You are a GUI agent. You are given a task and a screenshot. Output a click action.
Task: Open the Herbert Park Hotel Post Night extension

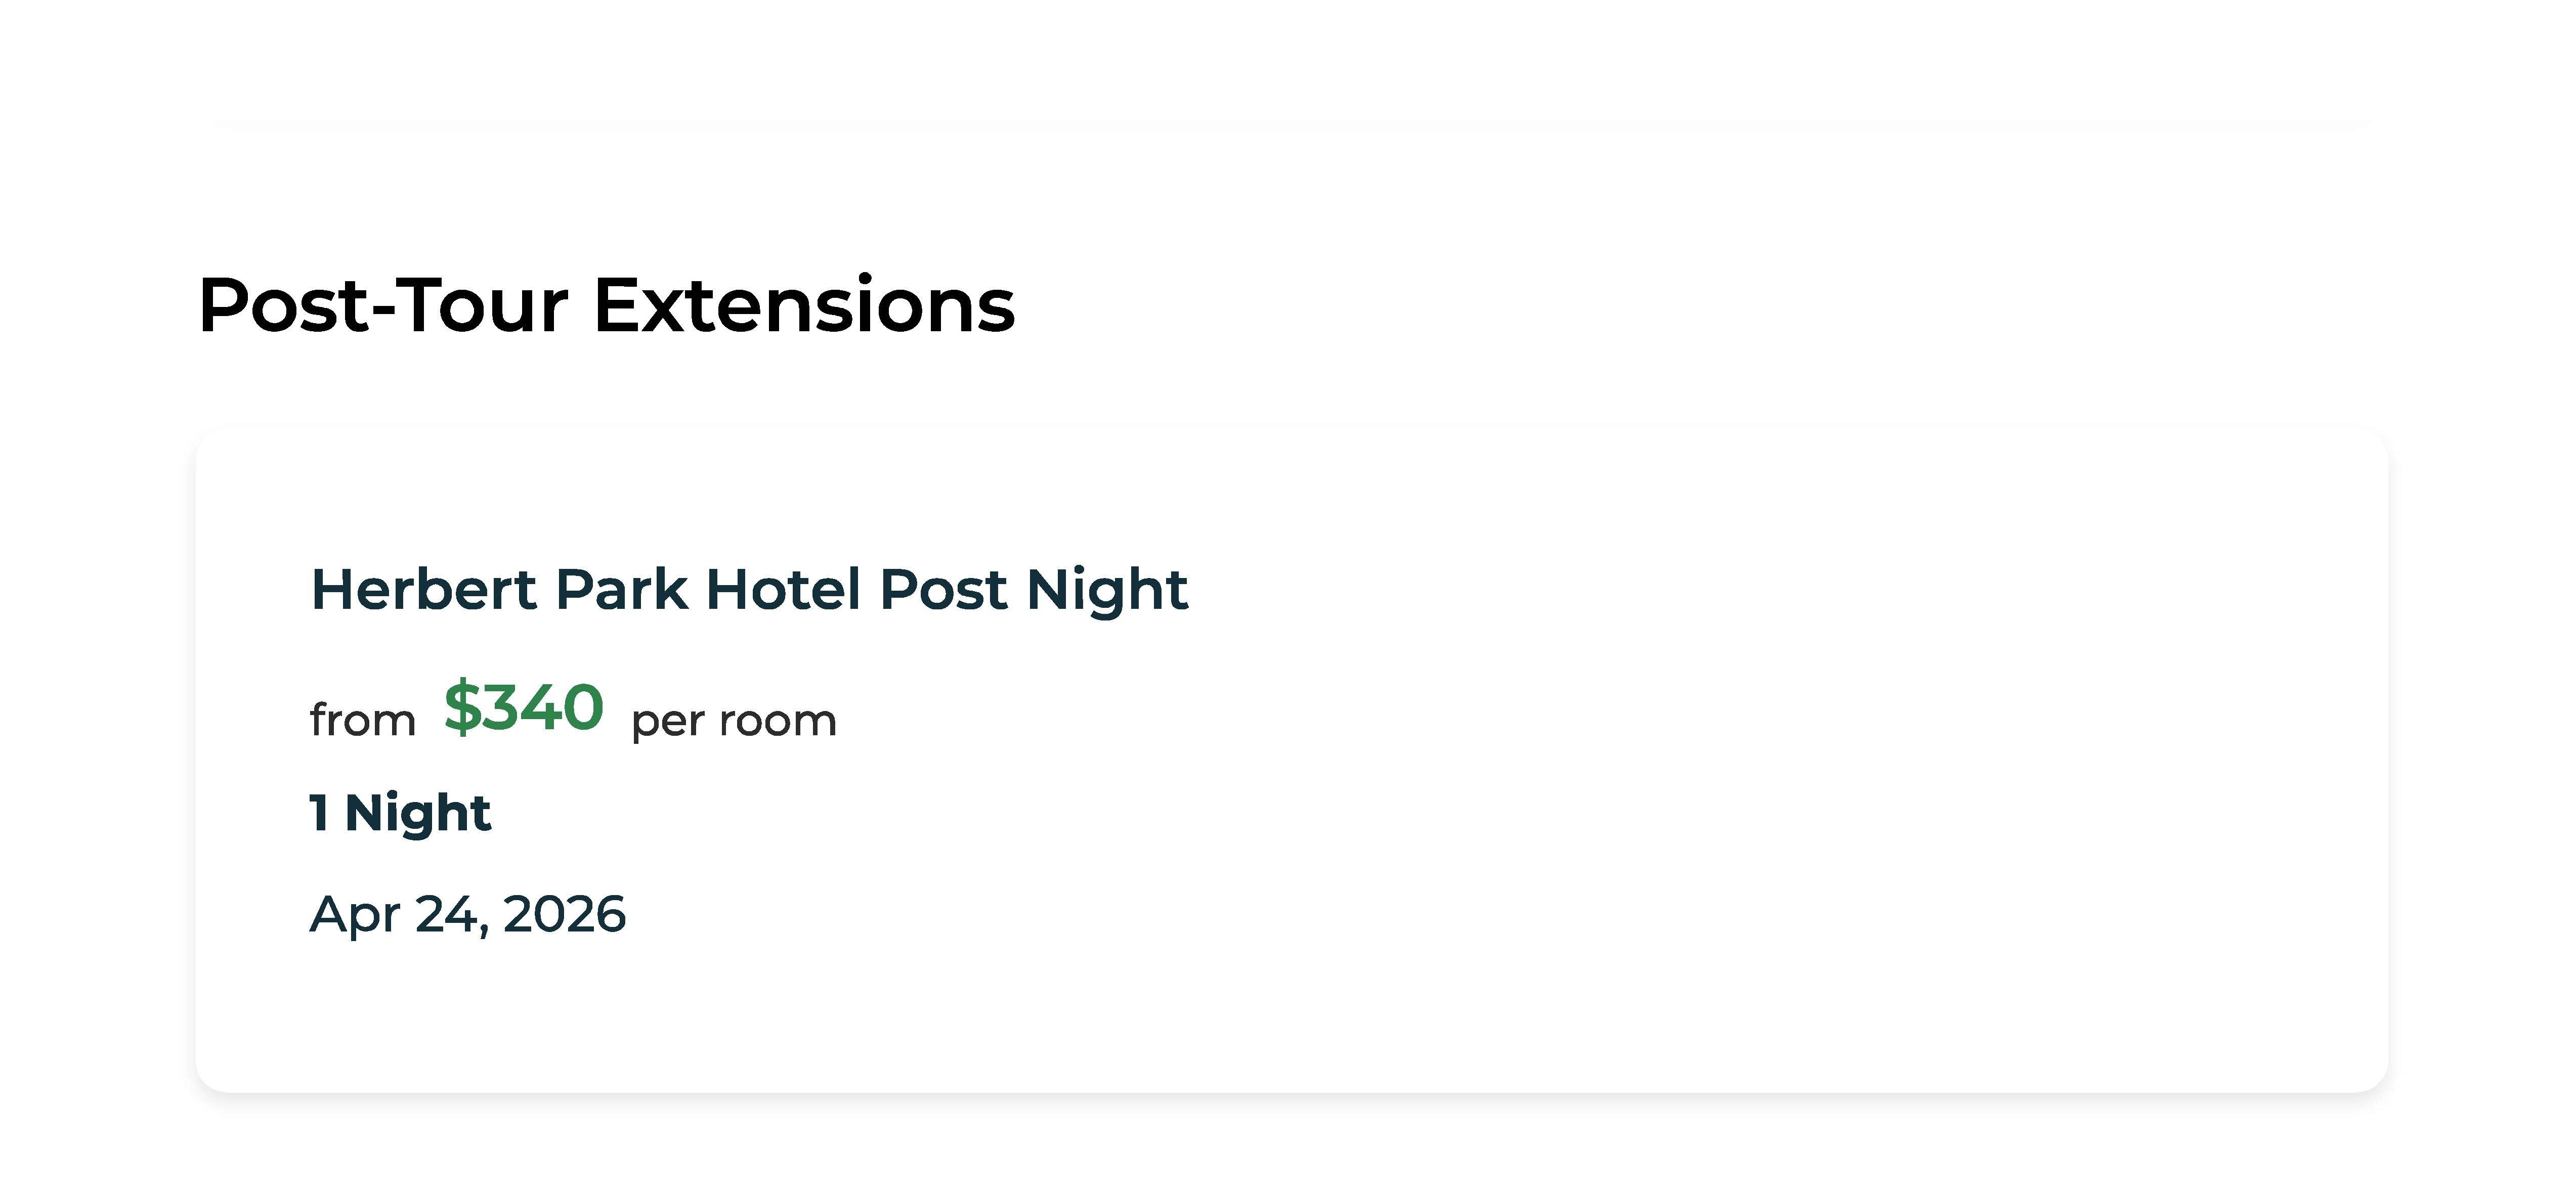pyautogui.click(x=748, y=589)
